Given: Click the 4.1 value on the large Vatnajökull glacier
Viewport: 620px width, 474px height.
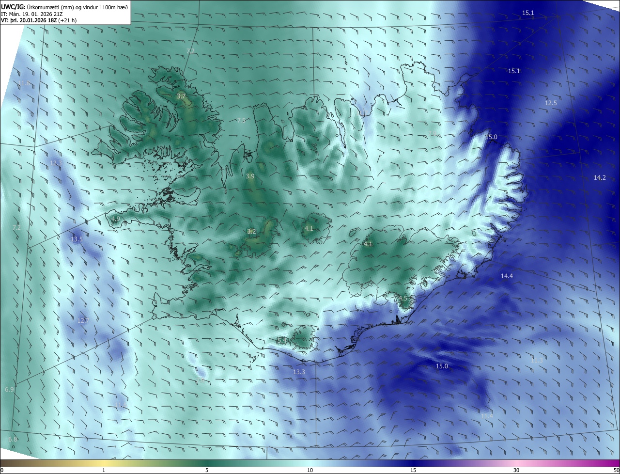Looking at the screenshot, I should pos(368,244).
